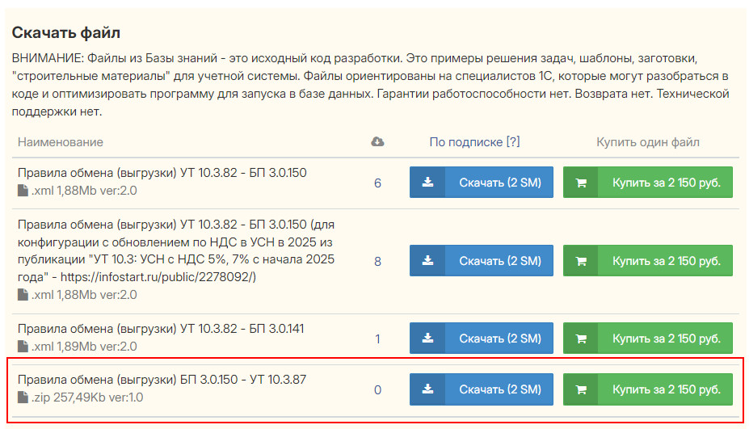
Task: Click Скачать (2 SM) for first xml file
Action: pos(482,182)
